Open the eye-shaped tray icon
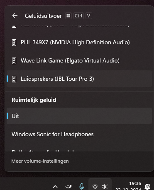 pos(68,187)
